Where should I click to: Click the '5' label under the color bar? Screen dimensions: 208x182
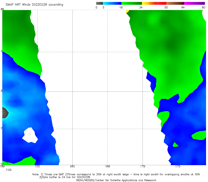coord(103,8)
